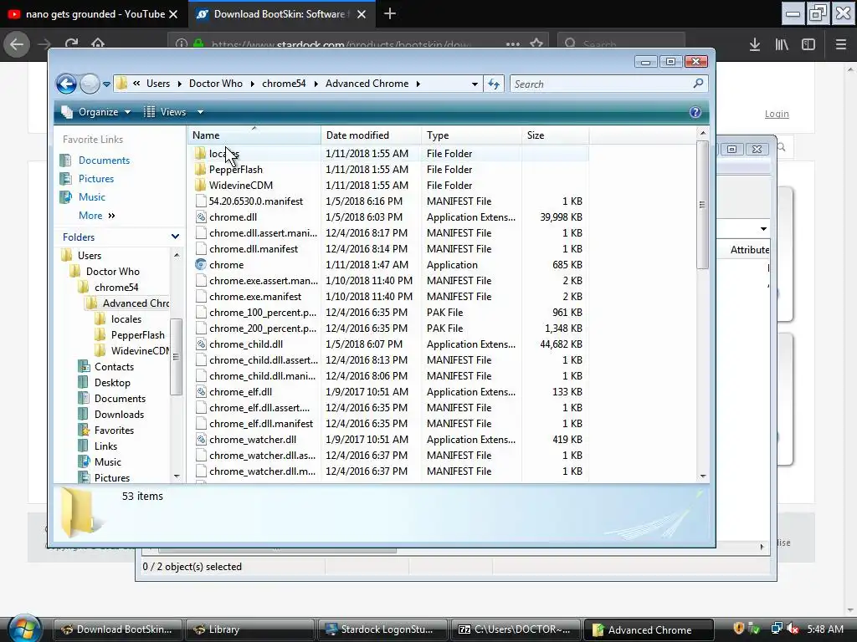
Task: Open the address bar history dropdown
Action: point(475,84)
